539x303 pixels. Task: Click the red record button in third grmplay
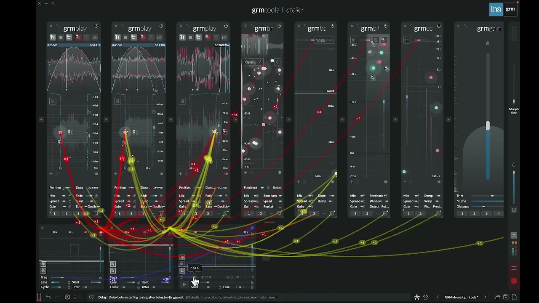pos(207,37)
